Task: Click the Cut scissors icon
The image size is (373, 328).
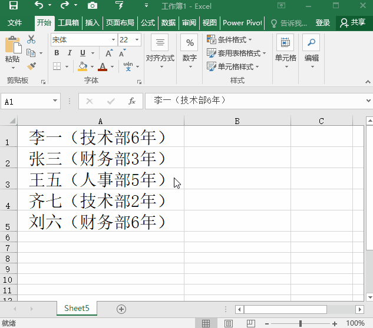Action: pyautogui.click(x=31, y=39)
